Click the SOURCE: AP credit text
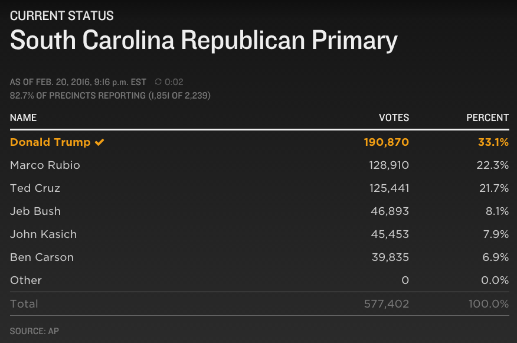Image resolution: width=517 pixels, height=343 pixels. pyautogui.click(x=34, y=331)
